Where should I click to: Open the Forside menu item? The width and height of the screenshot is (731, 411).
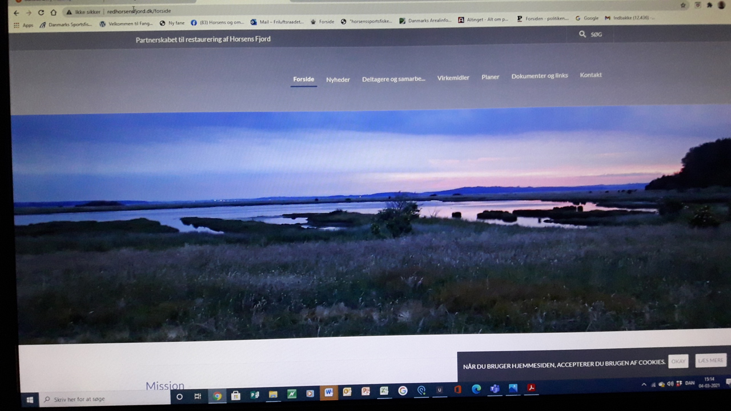click(x=303, y=79)
